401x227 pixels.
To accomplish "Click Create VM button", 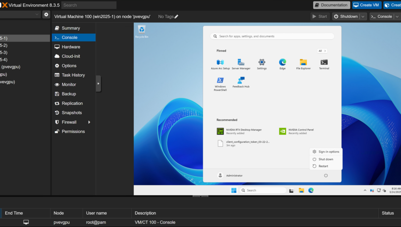I will point(367,5).
